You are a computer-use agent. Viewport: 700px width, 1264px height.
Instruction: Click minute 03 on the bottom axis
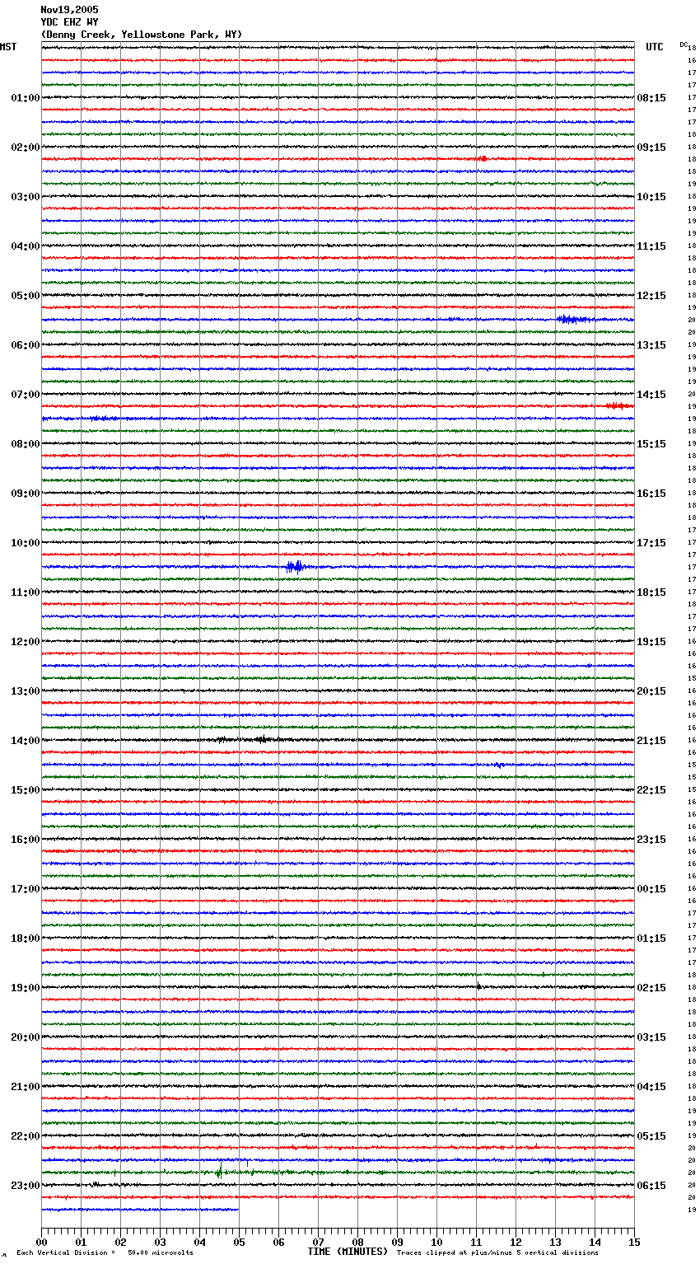(x=160, y=1243)
